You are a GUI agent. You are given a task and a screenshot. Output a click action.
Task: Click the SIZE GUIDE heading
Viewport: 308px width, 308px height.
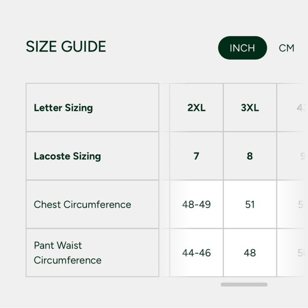coord(66,47)
